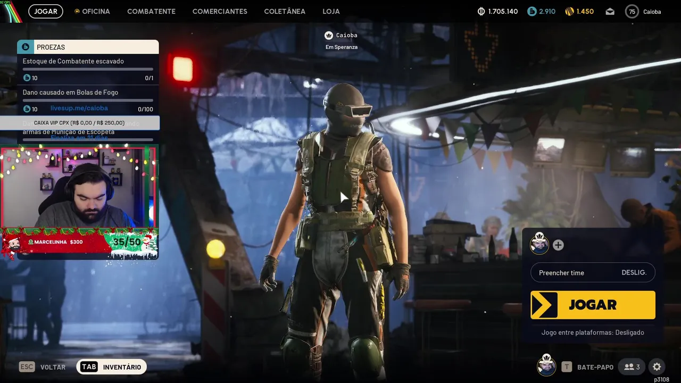Click 'Jogo entre plataformas: Desligado' text
Image resolution: width=681 pixels, height=383 pixels.
(593, 332)
